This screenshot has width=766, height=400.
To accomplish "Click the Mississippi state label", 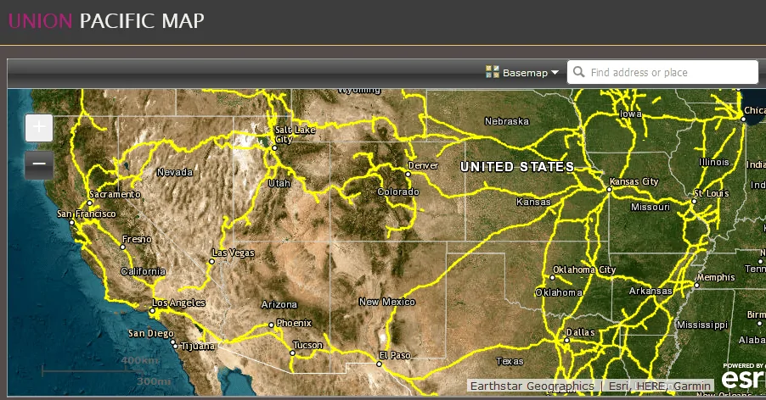I will 702,325.
